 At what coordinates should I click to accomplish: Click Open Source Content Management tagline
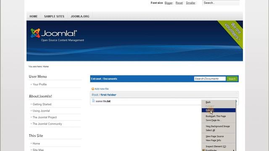pyautogui.click(x=63, y=40)
